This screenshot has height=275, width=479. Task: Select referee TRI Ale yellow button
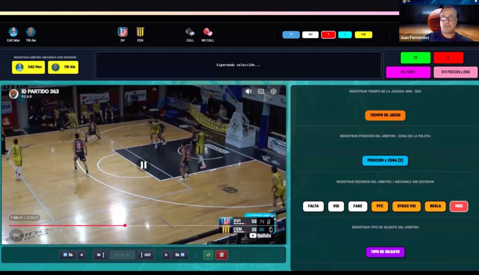pos(63,67)
